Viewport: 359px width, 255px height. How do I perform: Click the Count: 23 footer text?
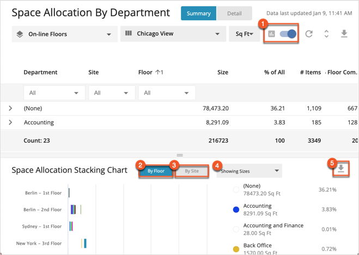point(36,140)
